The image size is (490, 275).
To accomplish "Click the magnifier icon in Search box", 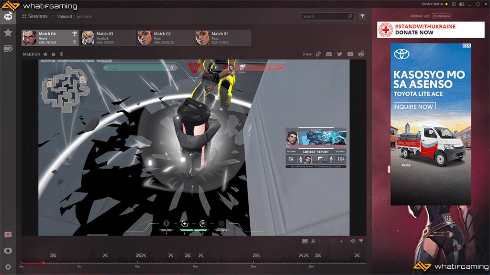I will [350, 16].
